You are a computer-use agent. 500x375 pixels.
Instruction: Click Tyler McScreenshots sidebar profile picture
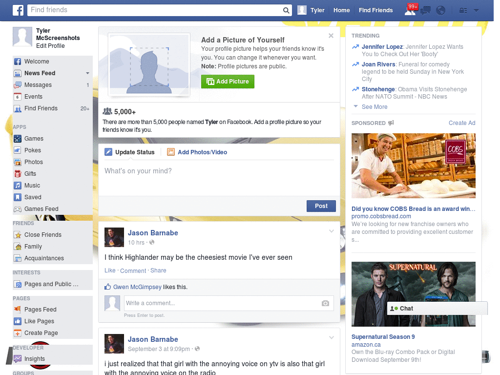click(22, 37)
